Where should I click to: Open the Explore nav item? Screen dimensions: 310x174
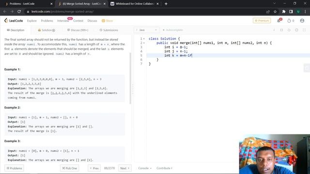[x=31, y=21]
